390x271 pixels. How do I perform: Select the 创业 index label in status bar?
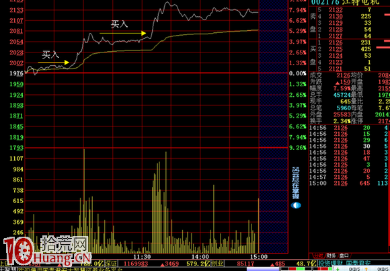217,264
